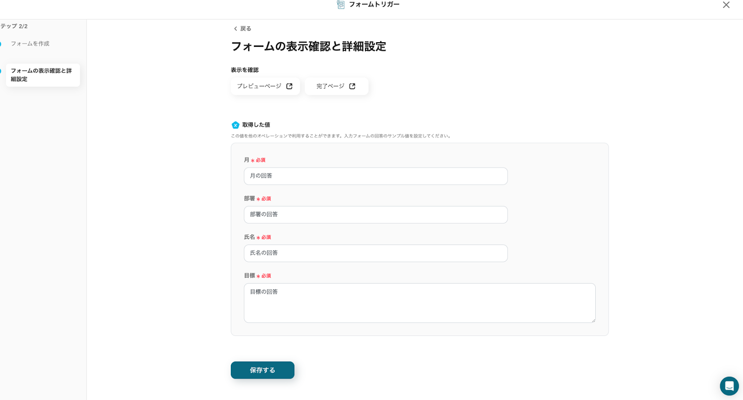Focus the 部署の回答 input field
This screenshot has width=743, height=400.
click(375, 215)
